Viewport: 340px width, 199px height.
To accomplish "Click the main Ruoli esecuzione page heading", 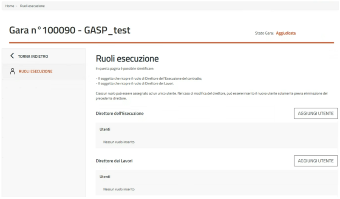I will pyautogui.click(x=127, y=58).
